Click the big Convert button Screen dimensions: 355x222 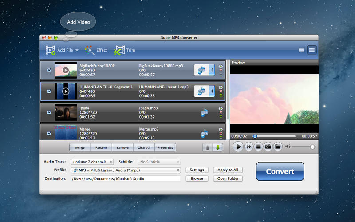pos(280,171)
